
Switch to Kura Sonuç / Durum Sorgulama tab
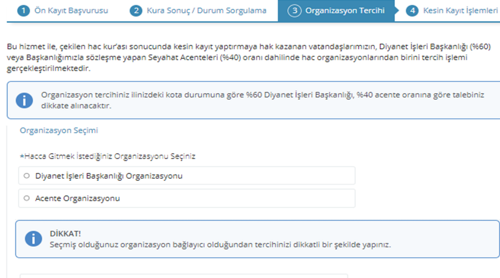click(x=206, y=10)
